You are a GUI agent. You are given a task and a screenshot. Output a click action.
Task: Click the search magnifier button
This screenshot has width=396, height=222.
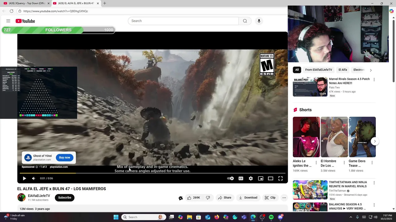pos(245,21)
